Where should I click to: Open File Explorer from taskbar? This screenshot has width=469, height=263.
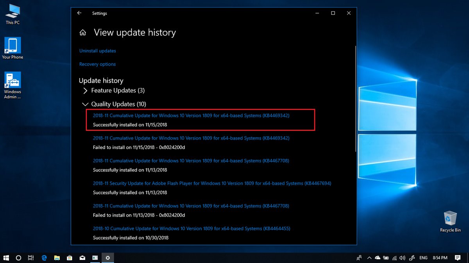tap(57, 258)
